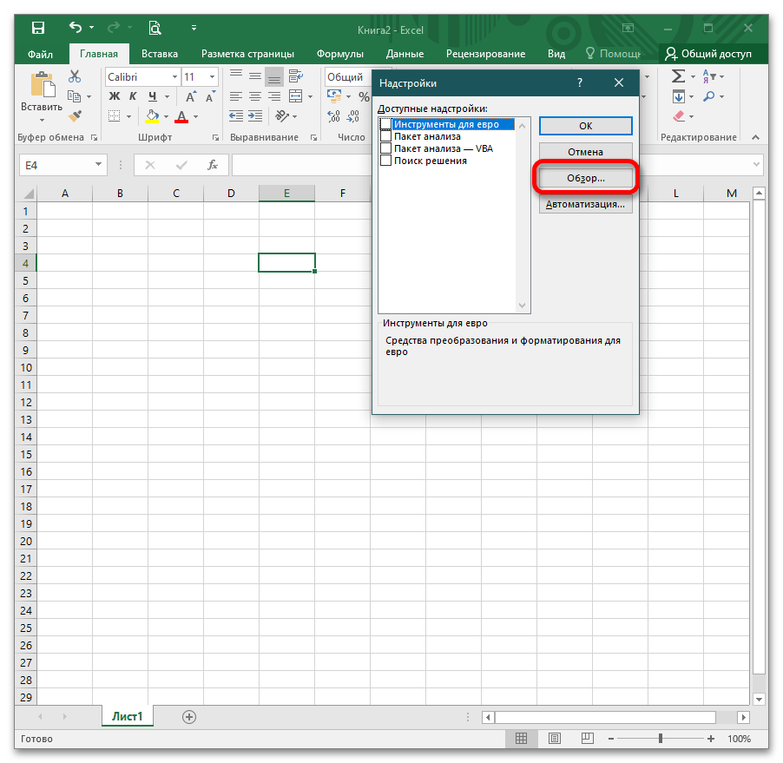Enable Пакет анализа — VBA checkbox
The image size is (783, 763).
click(x=385, y=148)
